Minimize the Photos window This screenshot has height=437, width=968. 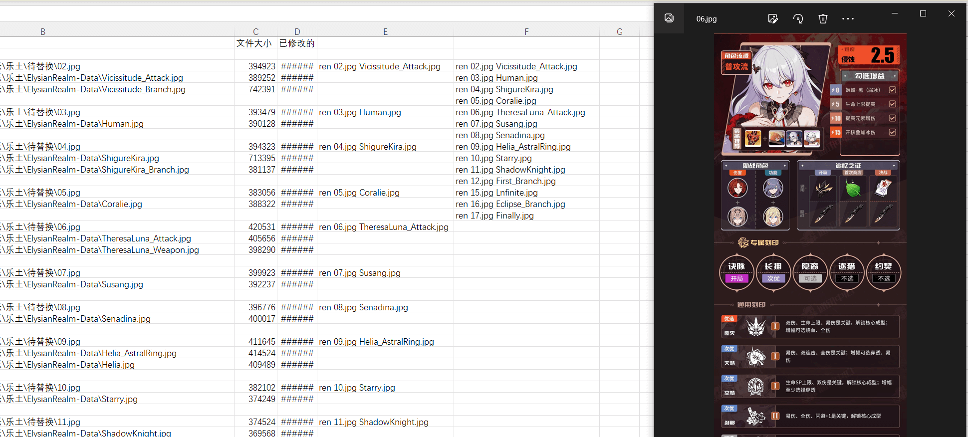click(895, 13)
